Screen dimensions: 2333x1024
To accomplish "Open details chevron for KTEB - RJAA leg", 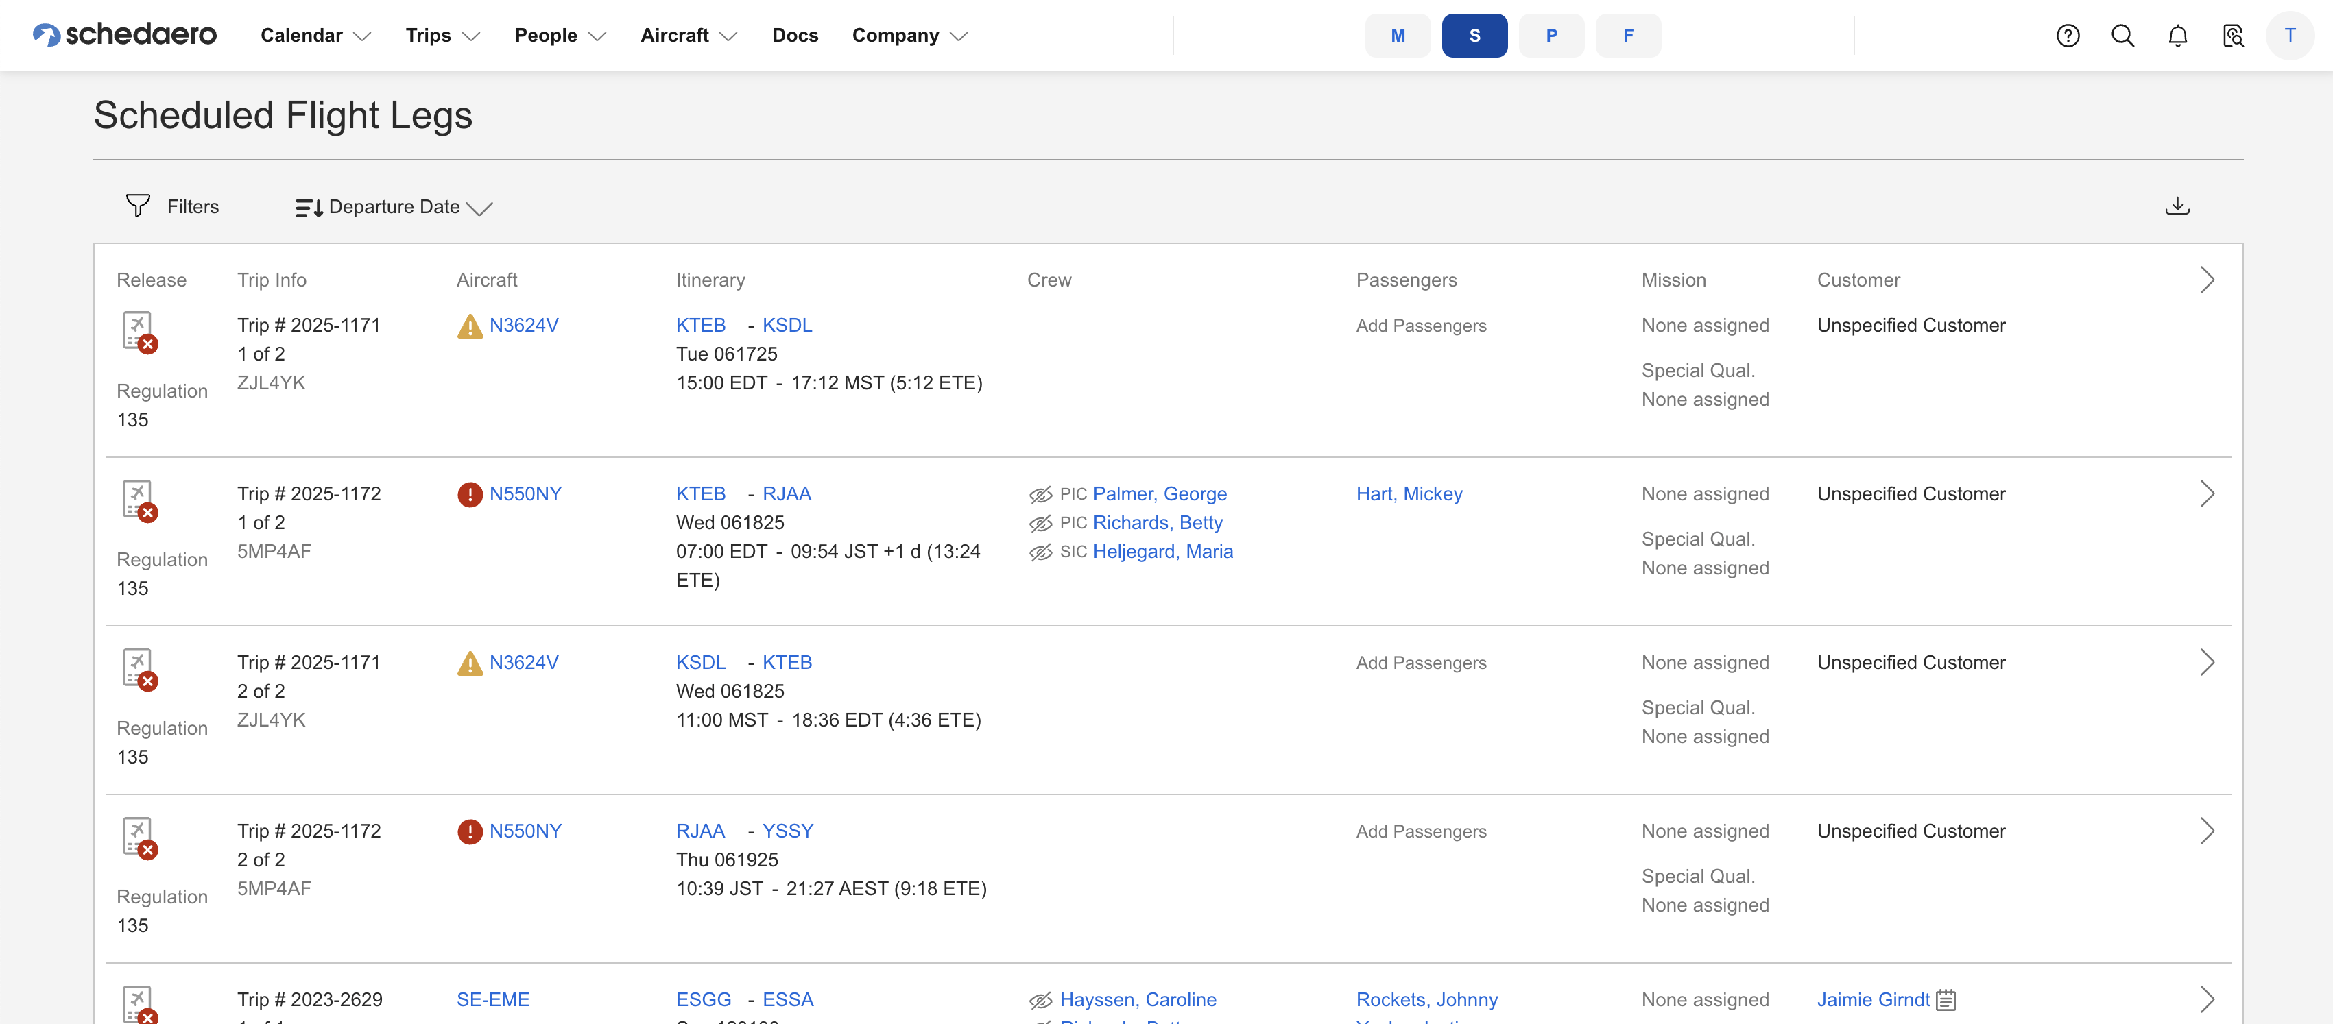I will pos(2207,493).
